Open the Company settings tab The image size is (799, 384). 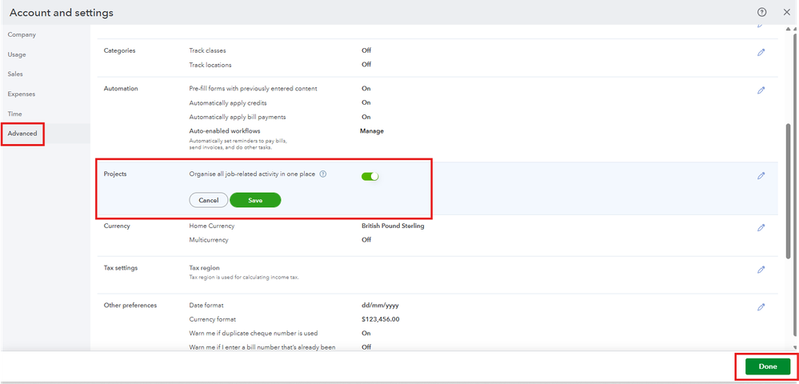(x=22, y=35)
